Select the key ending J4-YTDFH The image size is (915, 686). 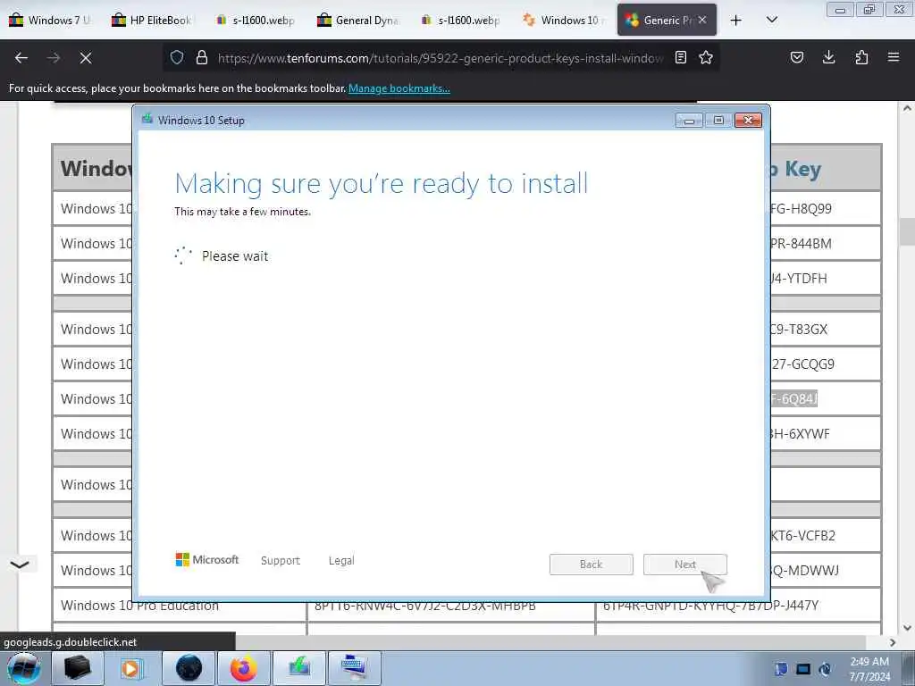click(799, 279)
